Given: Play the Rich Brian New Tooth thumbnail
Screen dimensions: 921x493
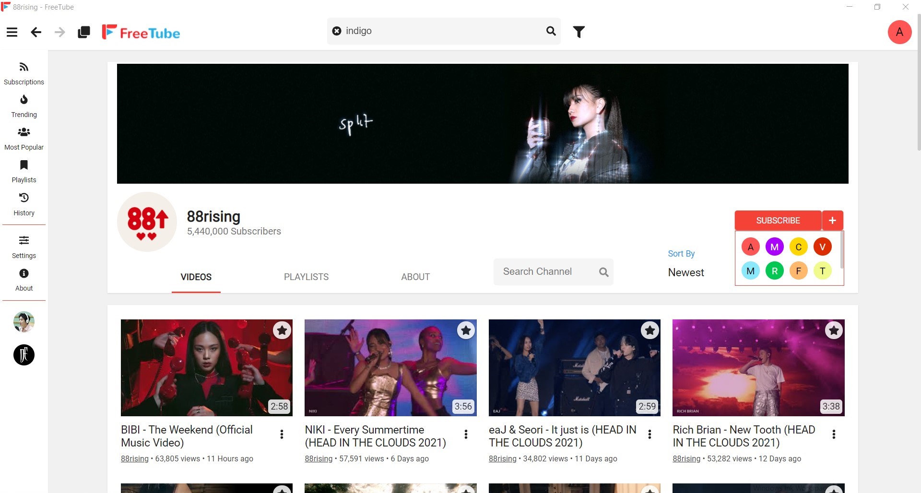Looking at the screenshot, I should point(758,367).
